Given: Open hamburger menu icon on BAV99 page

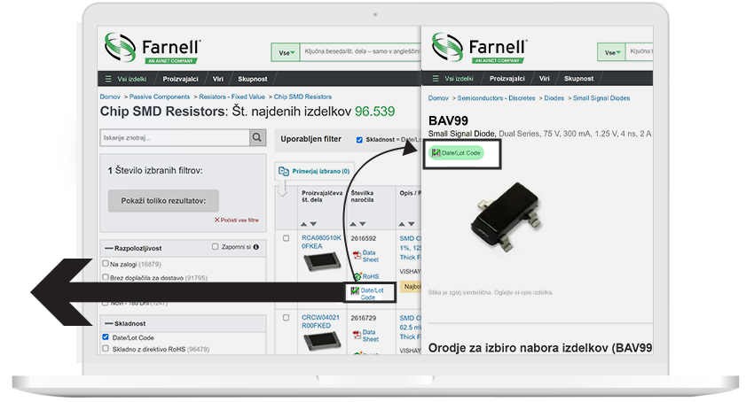Looking at the screenshot, I should click(436, 78).
